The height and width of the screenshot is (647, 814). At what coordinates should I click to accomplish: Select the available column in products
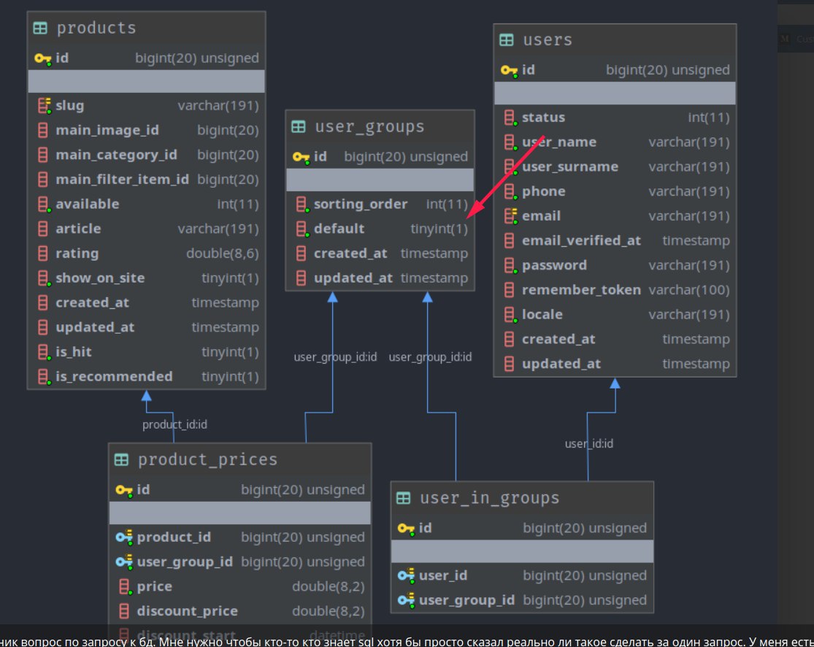tap(147, 204)
